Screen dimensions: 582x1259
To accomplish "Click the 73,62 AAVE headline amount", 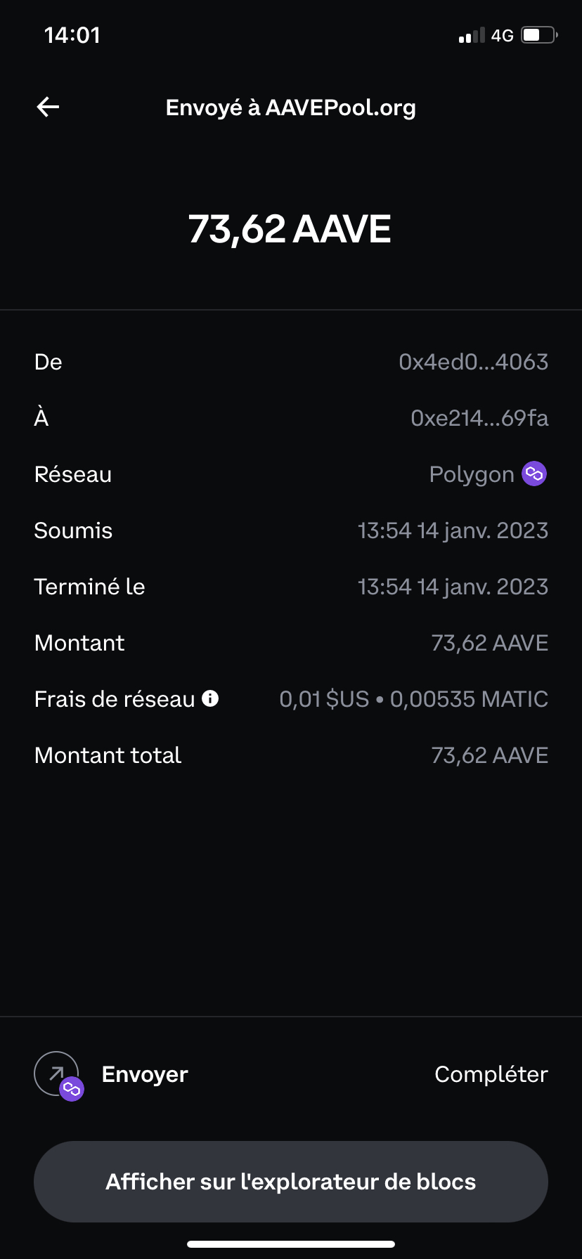I will 290,229.
